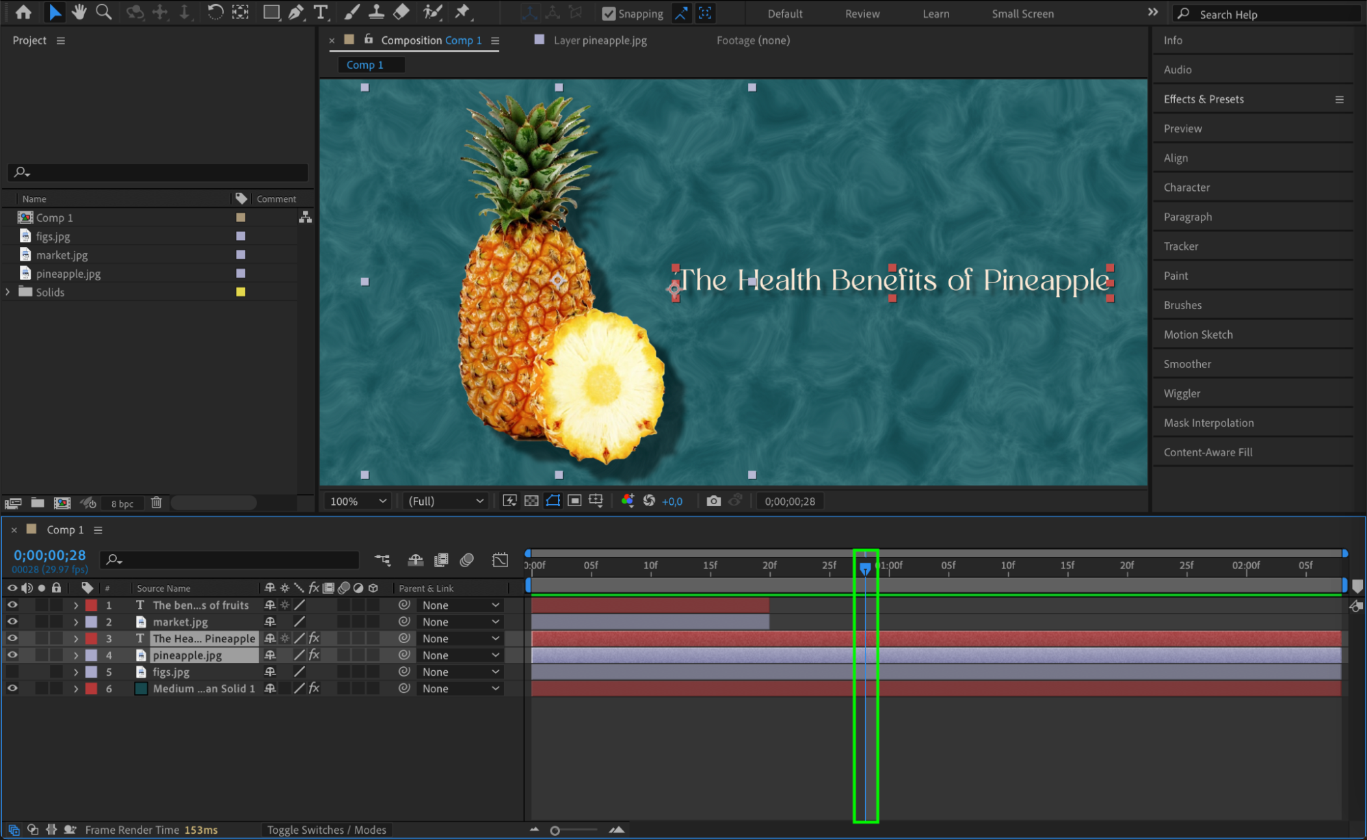Switch to the Review workspace
The image size is (1367, 840).
(x=862, y=14)
